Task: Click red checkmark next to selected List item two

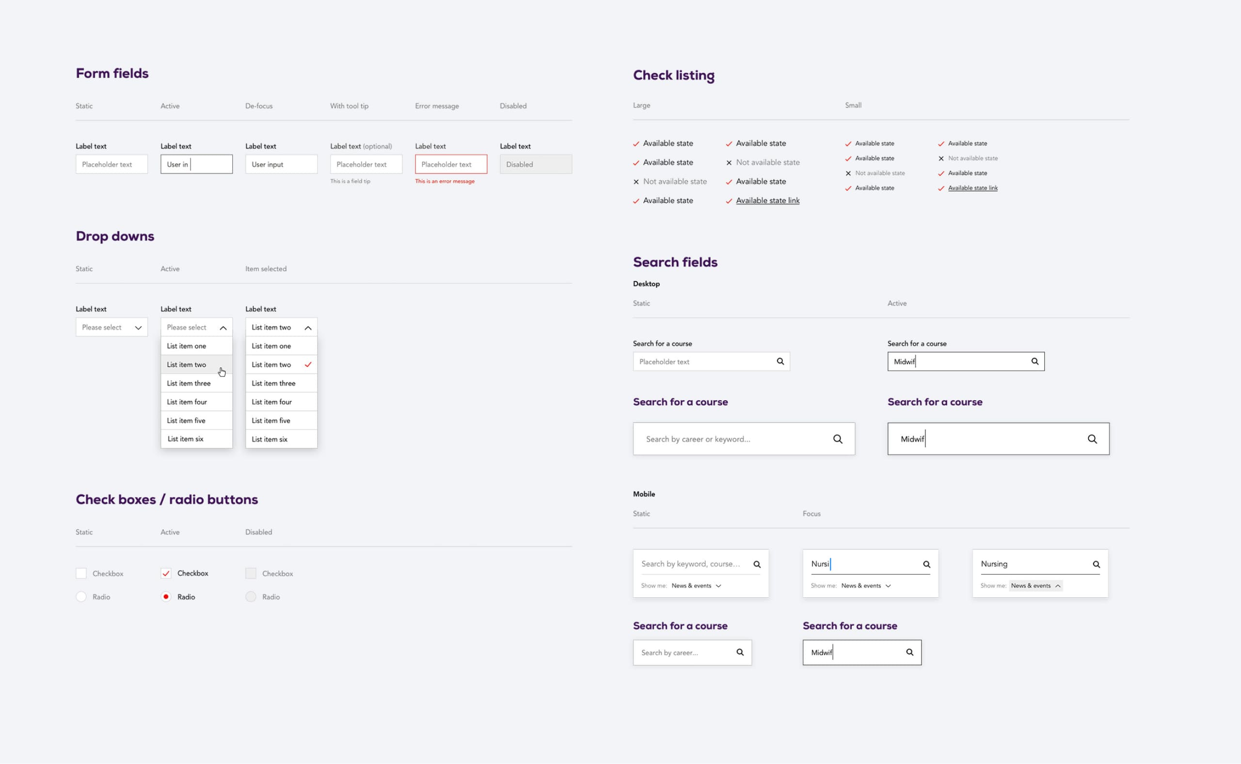Action: point(308,364)
